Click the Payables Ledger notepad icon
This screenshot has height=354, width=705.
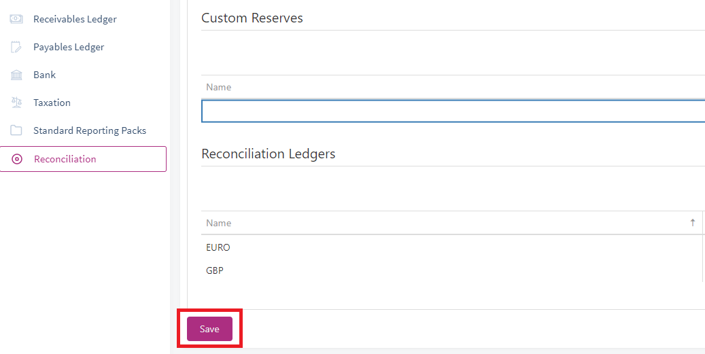pyautogui.click(x=16, y=47)
